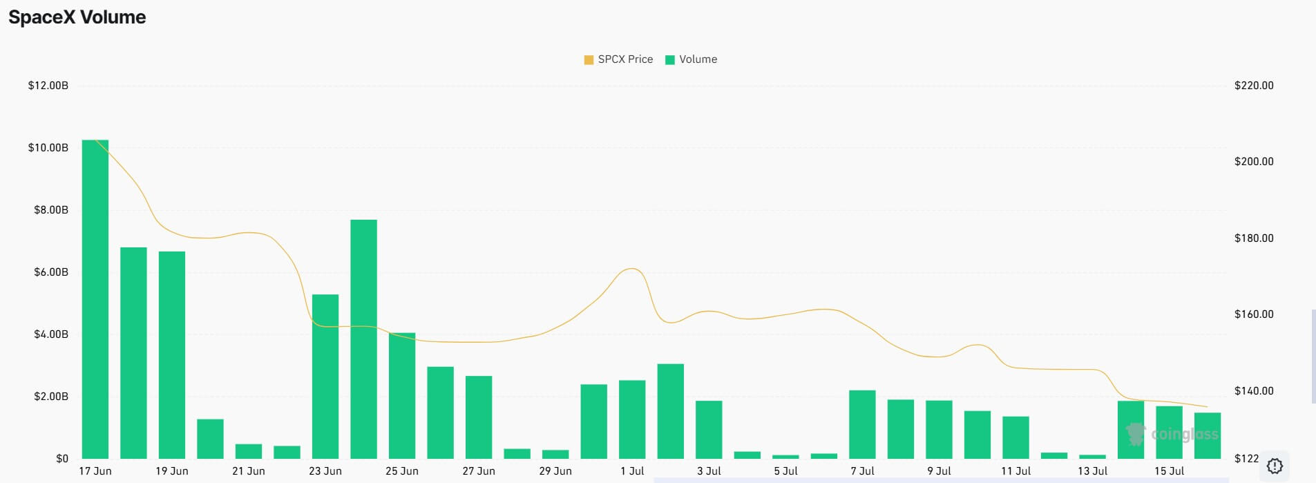Click the $220.00 price axis label

click(1254, 86)
